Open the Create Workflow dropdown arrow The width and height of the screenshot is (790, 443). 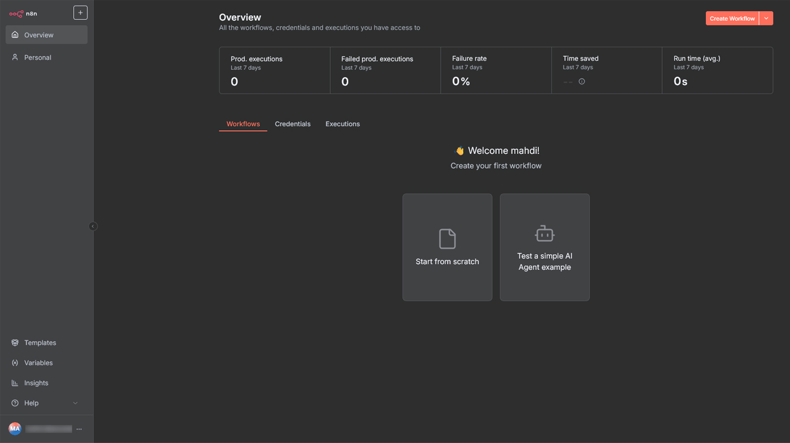(766, 19)
